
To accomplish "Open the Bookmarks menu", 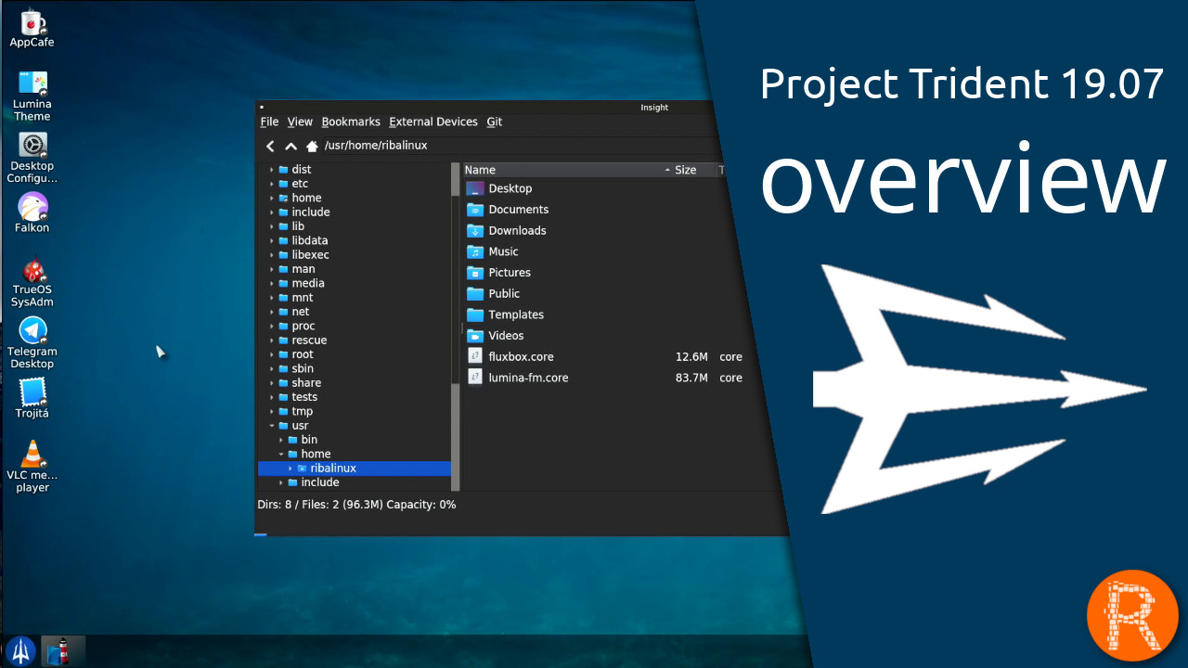I will 351,122.
